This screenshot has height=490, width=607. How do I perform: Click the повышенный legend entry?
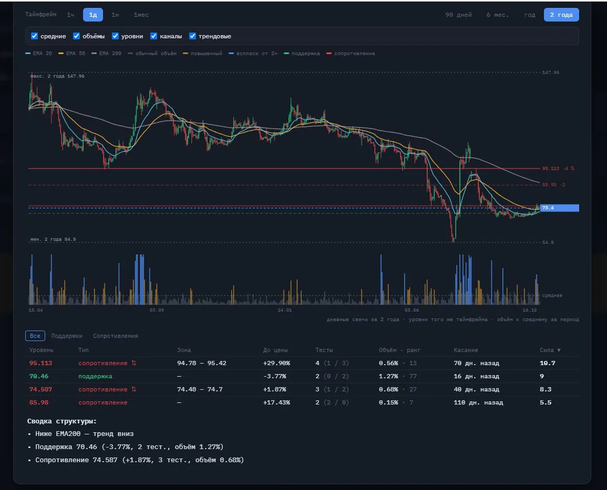(202, 54)
